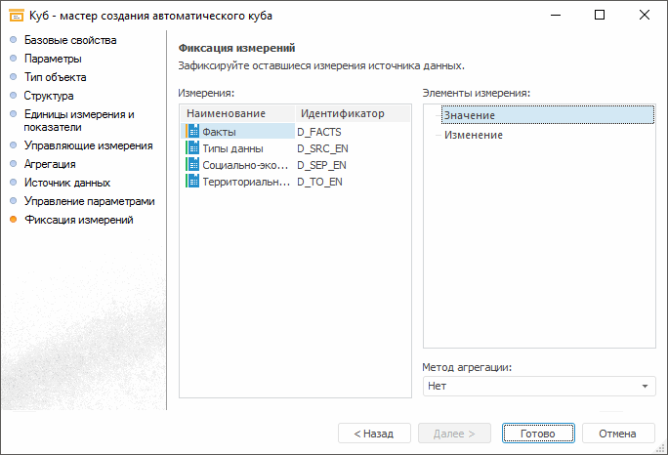Sort by the Наименование column header
668x455 pixels.
[x=226, y=114]
